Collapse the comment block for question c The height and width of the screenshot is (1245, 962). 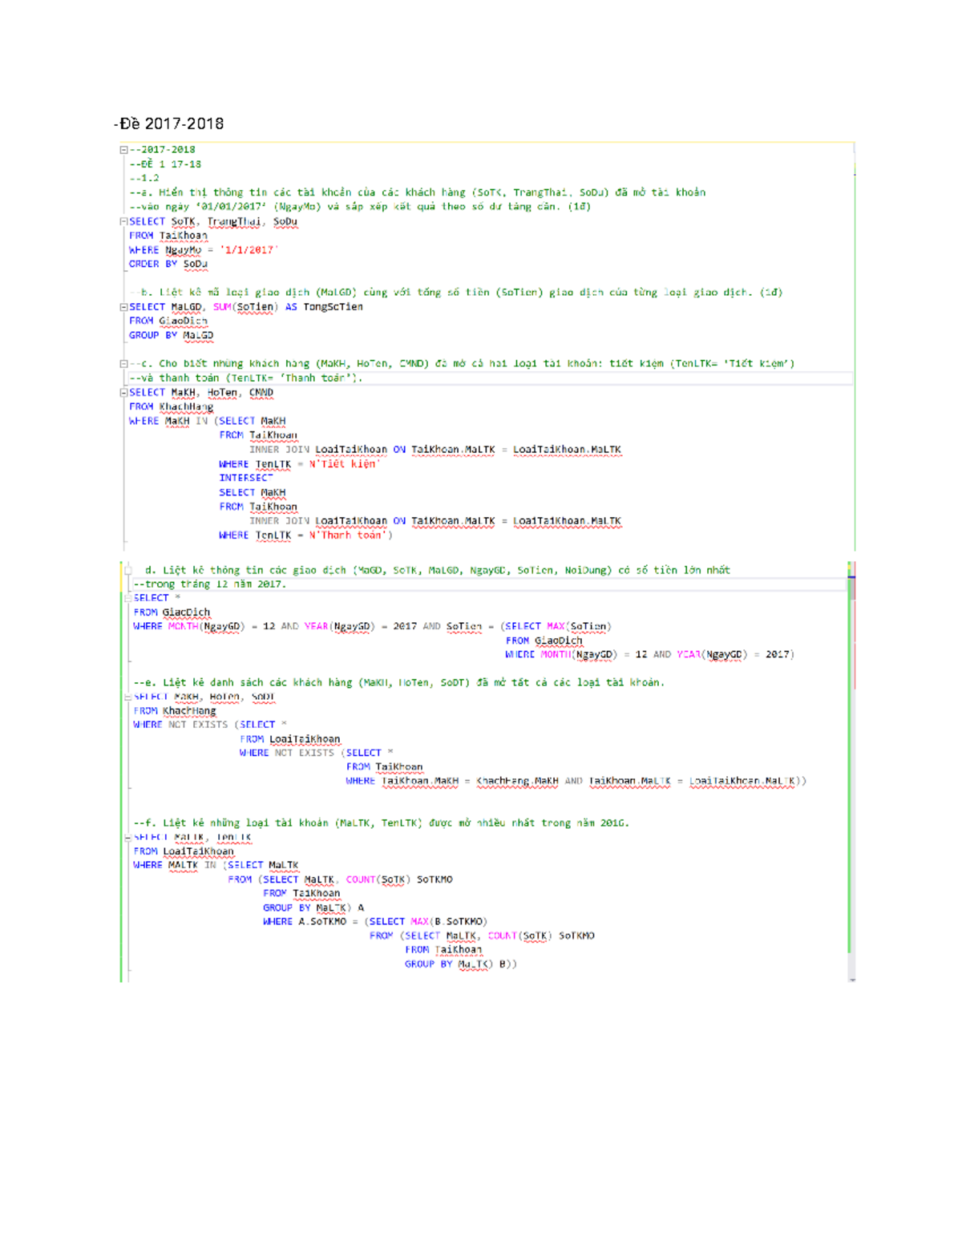(x=123, y=362)
